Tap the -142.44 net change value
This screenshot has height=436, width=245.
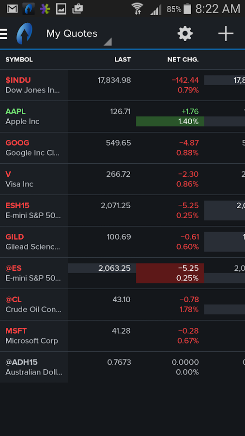click(185, 80)
